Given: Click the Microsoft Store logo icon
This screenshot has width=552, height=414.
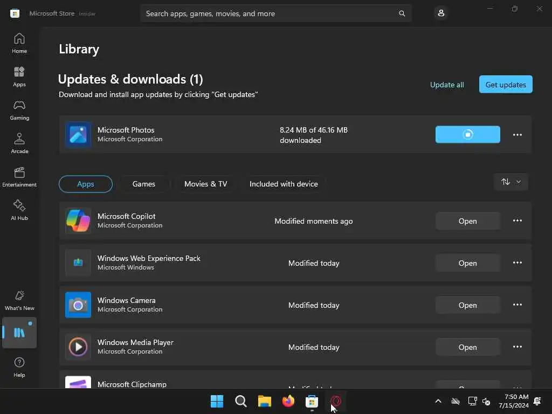Looking at the screenshot, I should pos(15,13).
